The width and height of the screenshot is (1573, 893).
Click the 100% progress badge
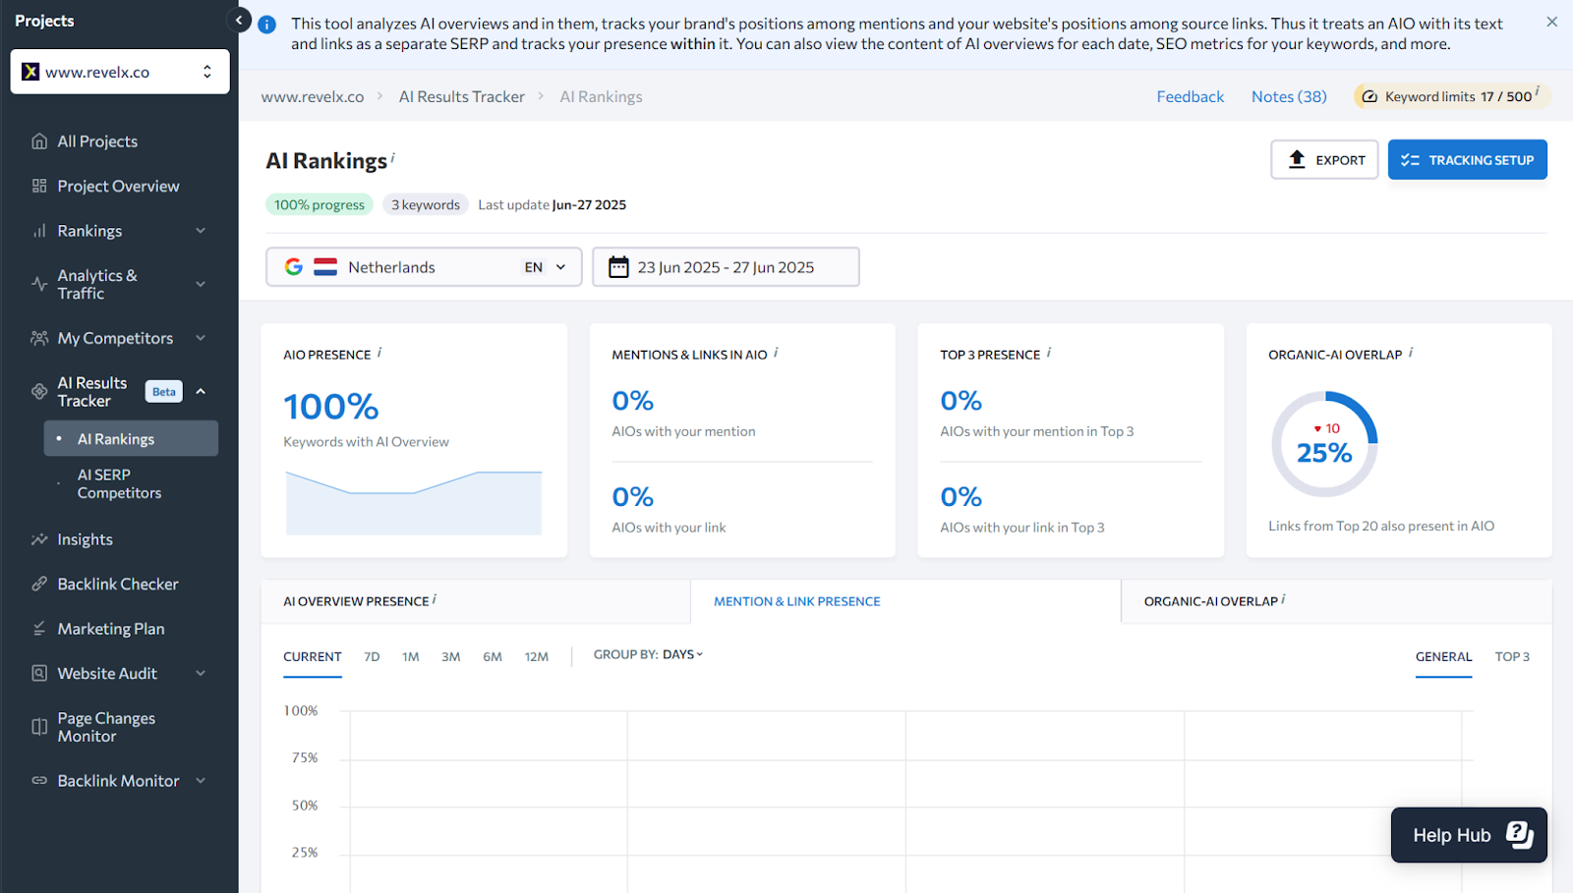coord(319,204)
